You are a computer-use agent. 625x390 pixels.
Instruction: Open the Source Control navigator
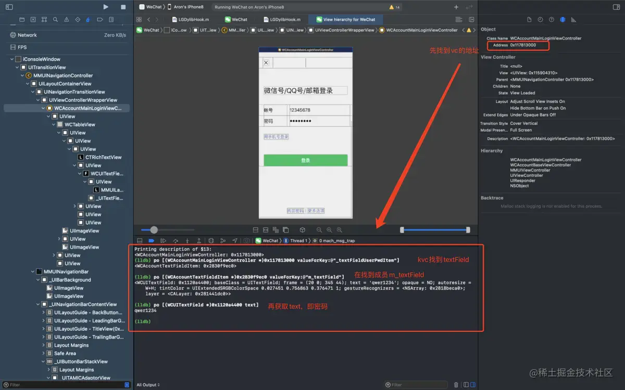pos(33,20)
